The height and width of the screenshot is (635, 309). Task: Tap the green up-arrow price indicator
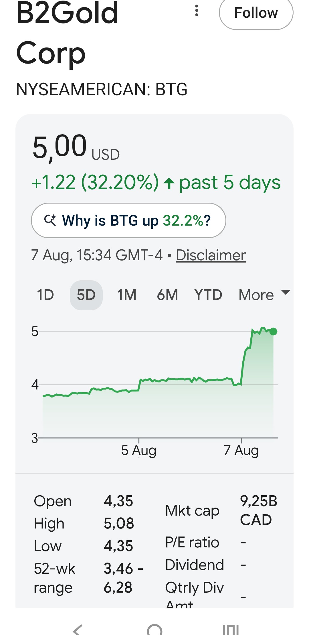pos(169,183)
